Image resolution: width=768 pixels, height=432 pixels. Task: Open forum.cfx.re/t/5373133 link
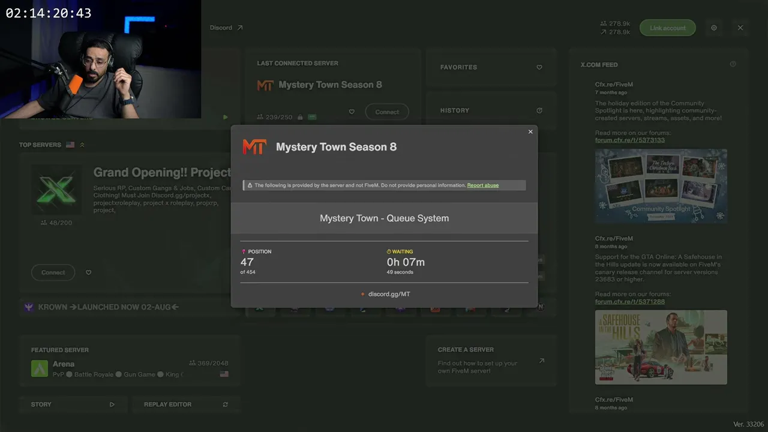pos(630,140)
